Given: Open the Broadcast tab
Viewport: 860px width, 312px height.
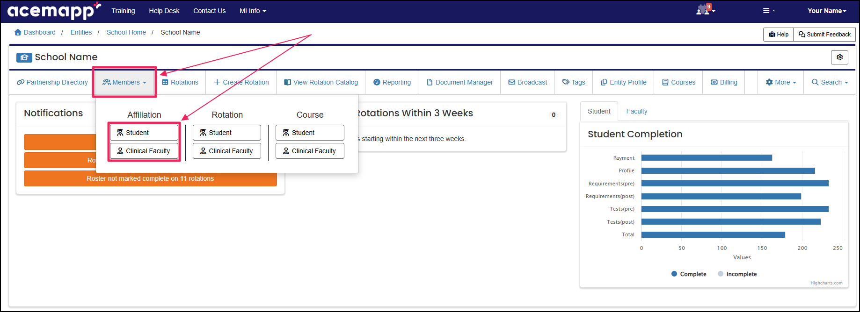Looking at the screenshot, I should (x=528, y=82).
